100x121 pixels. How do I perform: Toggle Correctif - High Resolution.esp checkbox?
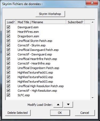[8, 91]
